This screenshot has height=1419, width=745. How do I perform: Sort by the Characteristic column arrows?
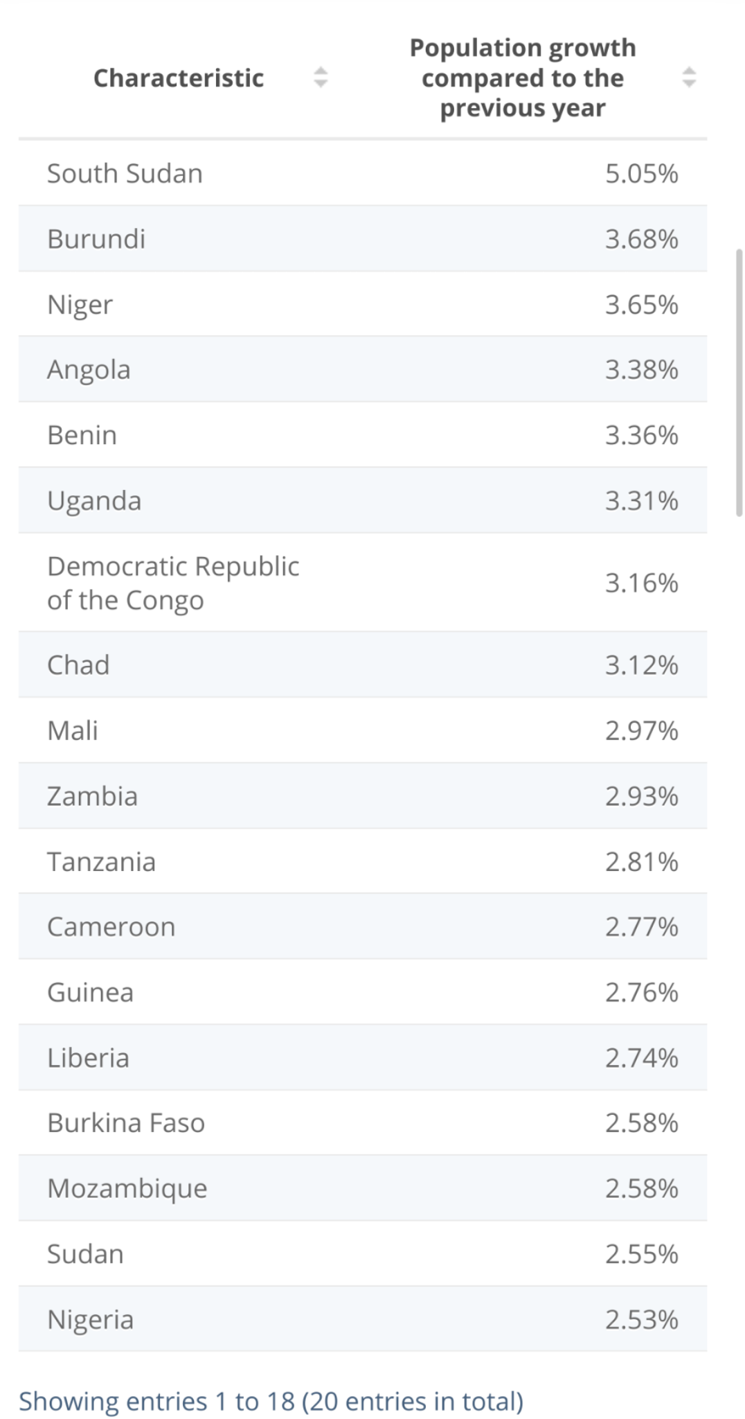320,77
